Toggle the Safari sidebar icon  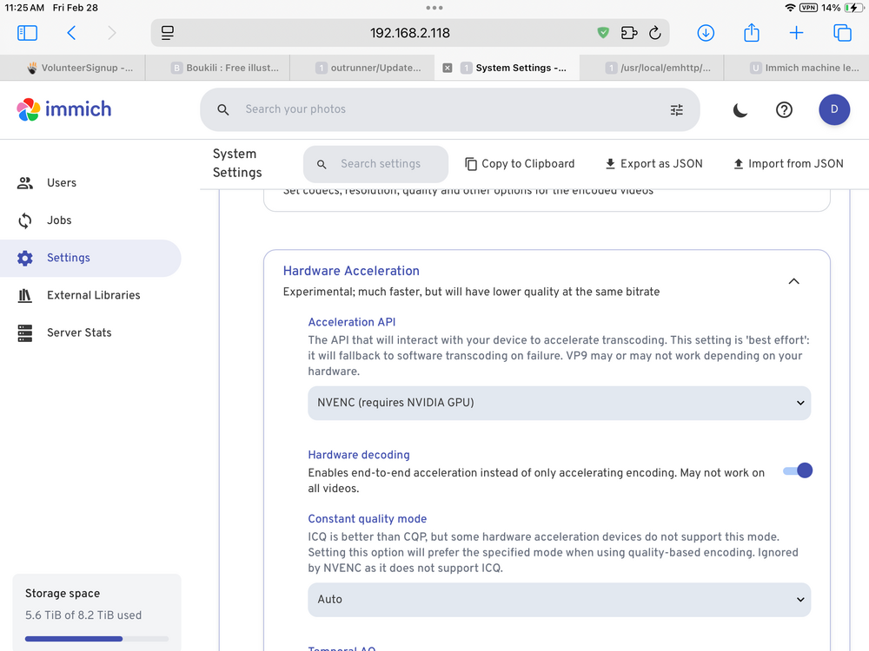pos(27,33)
